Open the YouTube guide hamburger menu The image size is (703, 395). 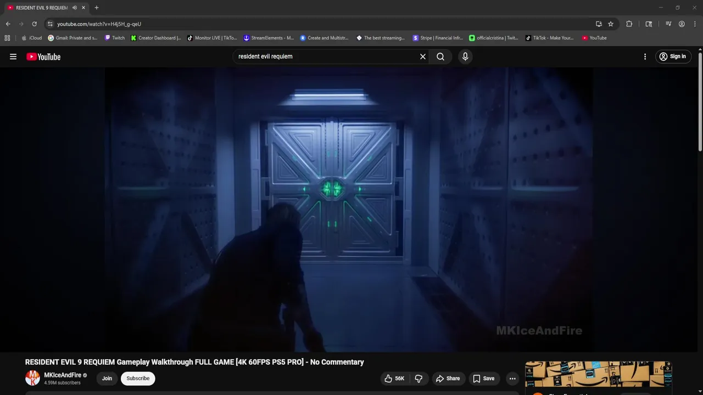point(13,57)
